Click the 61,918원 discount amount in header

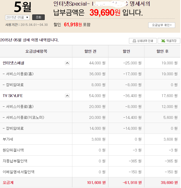click(73, 25)
